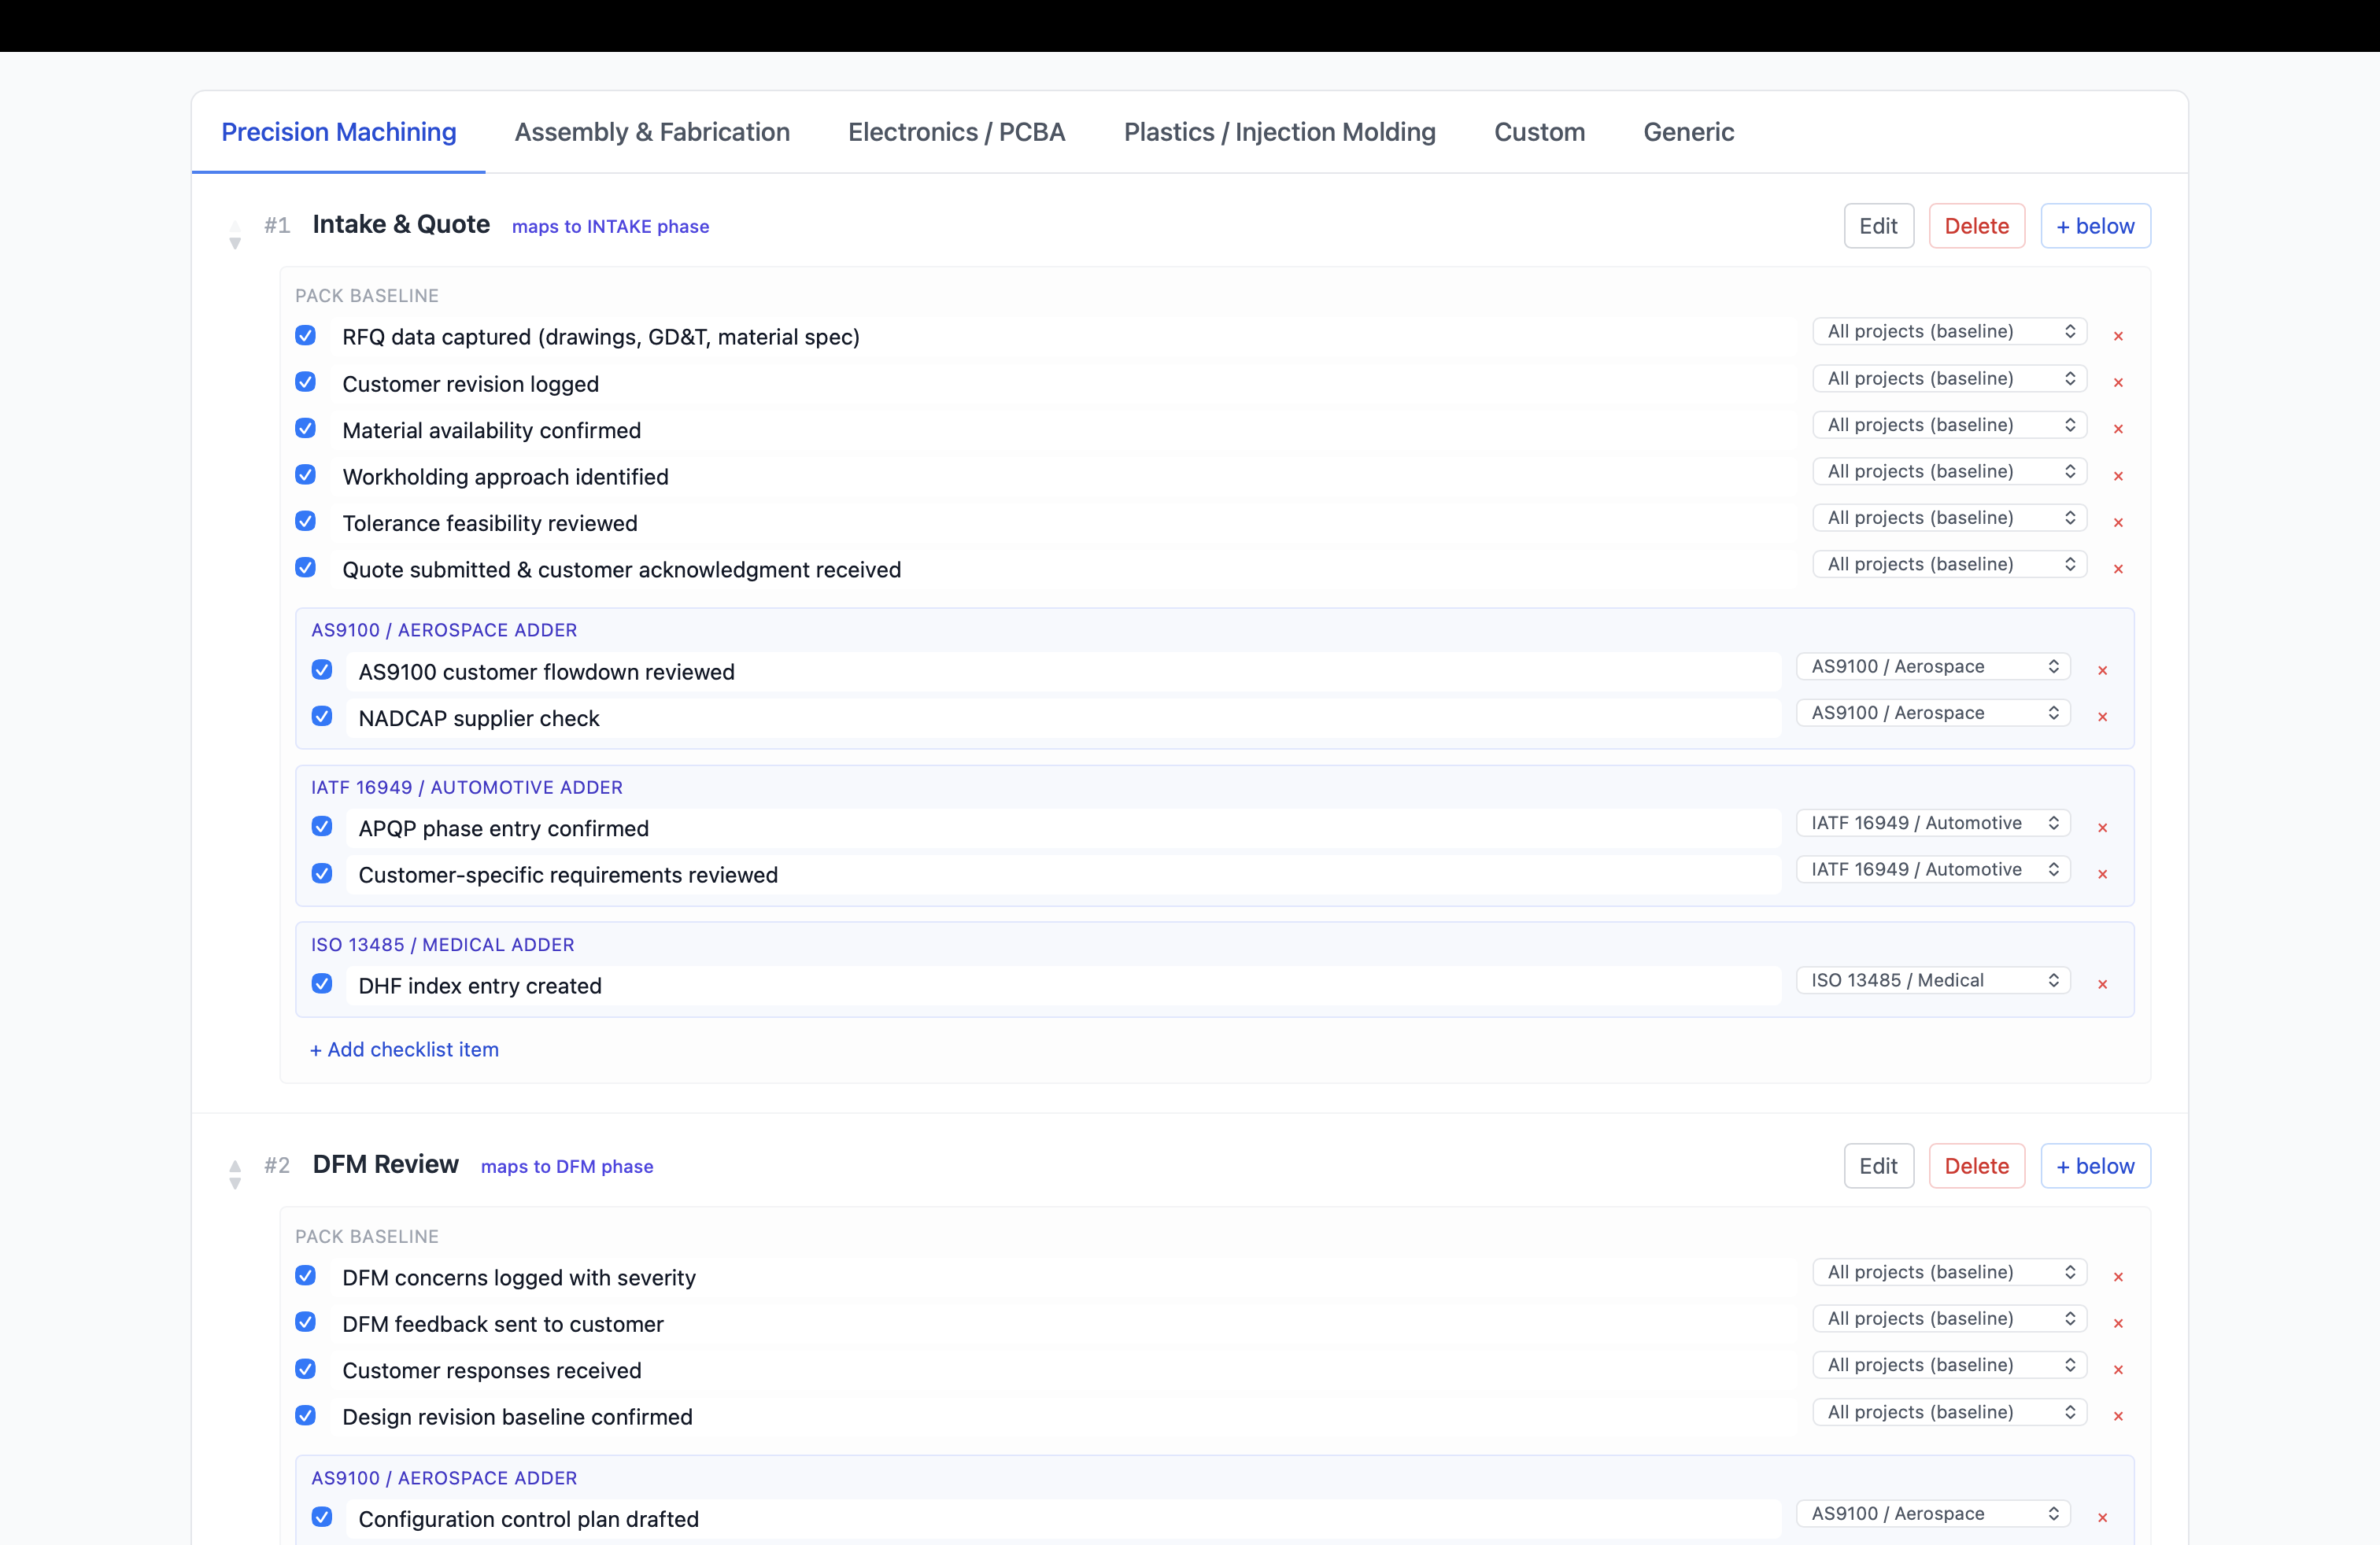Image resolution: width=2380 pixels, height=1545 pixels.
Task: Click 'maps to DFM phase' label
Action: click(x=567, y=1167)
